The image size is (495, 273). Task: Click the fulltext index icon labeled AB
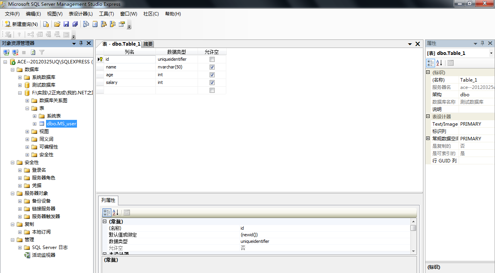(48, 34)
